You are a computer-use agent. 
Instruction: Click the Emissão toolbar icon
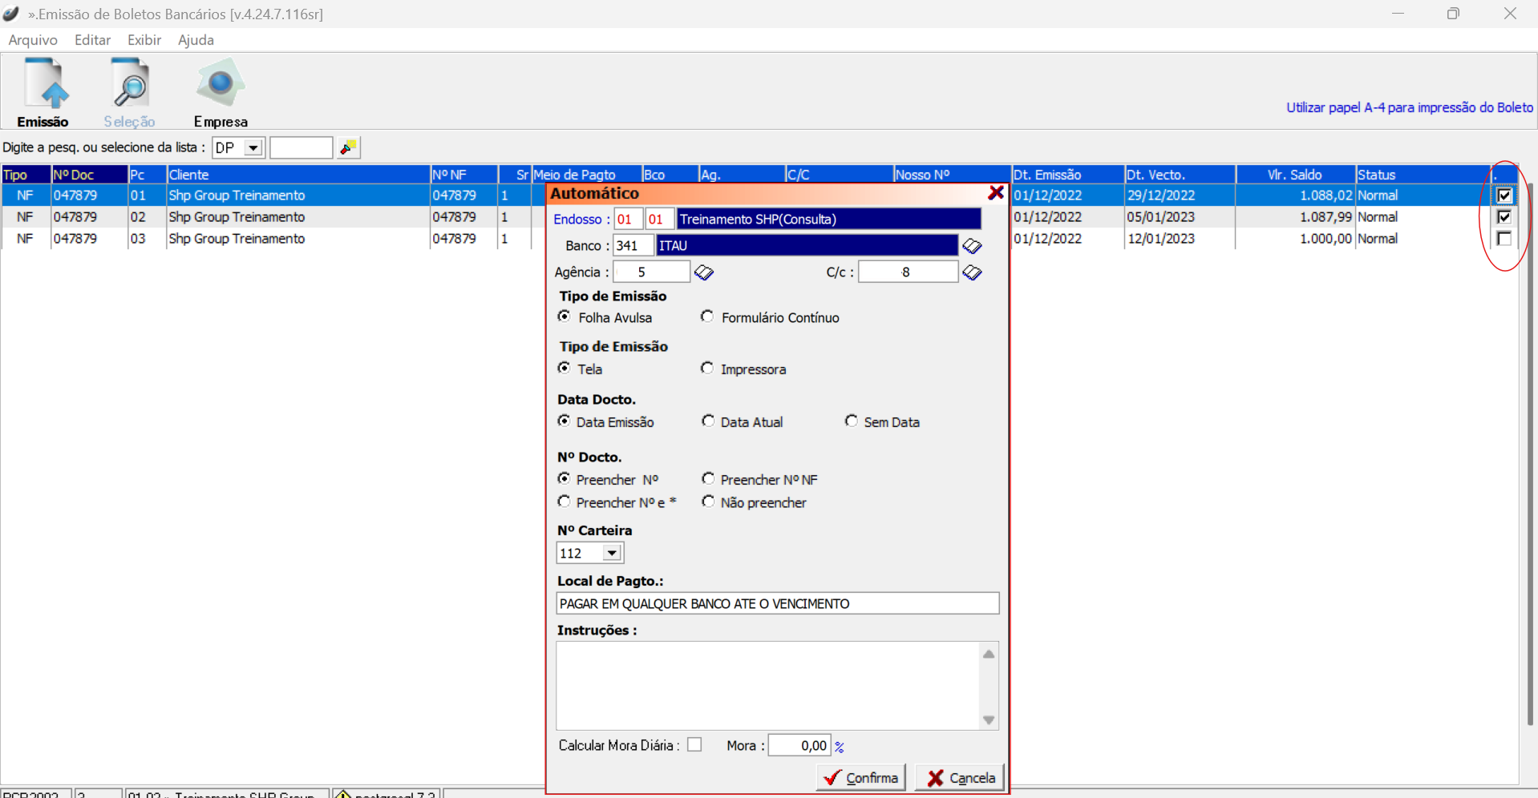[44, 91]
